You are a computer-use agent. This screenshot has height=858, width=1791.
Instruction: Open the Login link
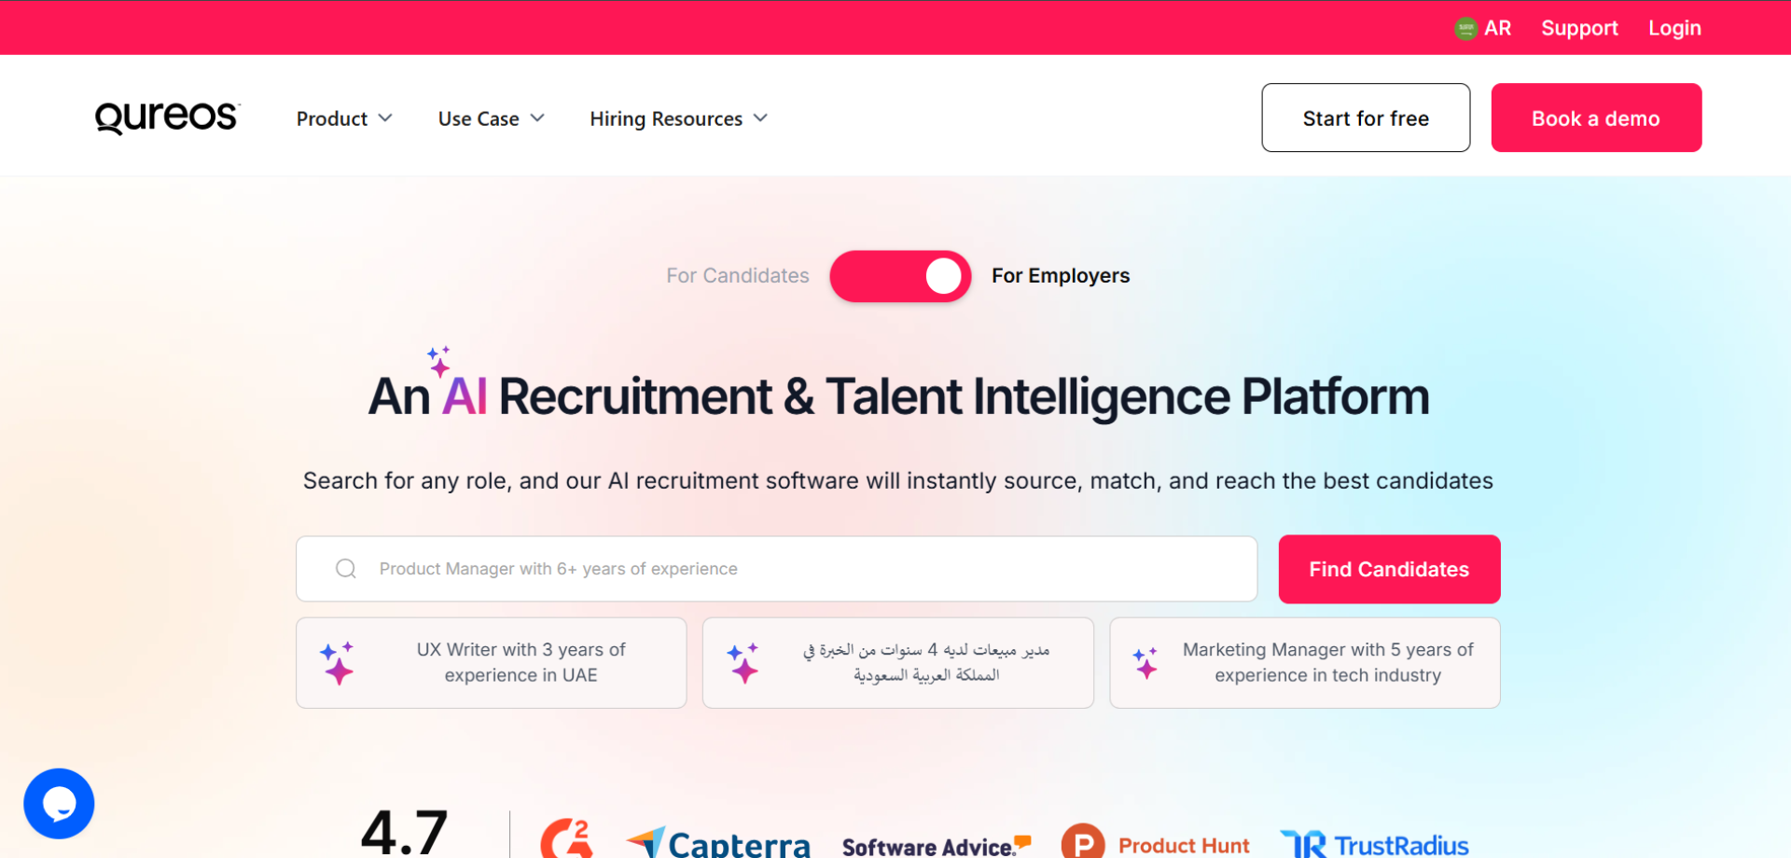(x=1674, y=28)
